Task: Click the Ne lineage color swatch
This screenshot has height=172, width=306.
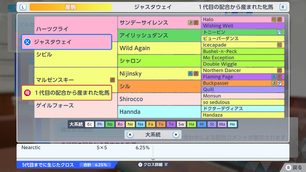Action: pos(130,124)
